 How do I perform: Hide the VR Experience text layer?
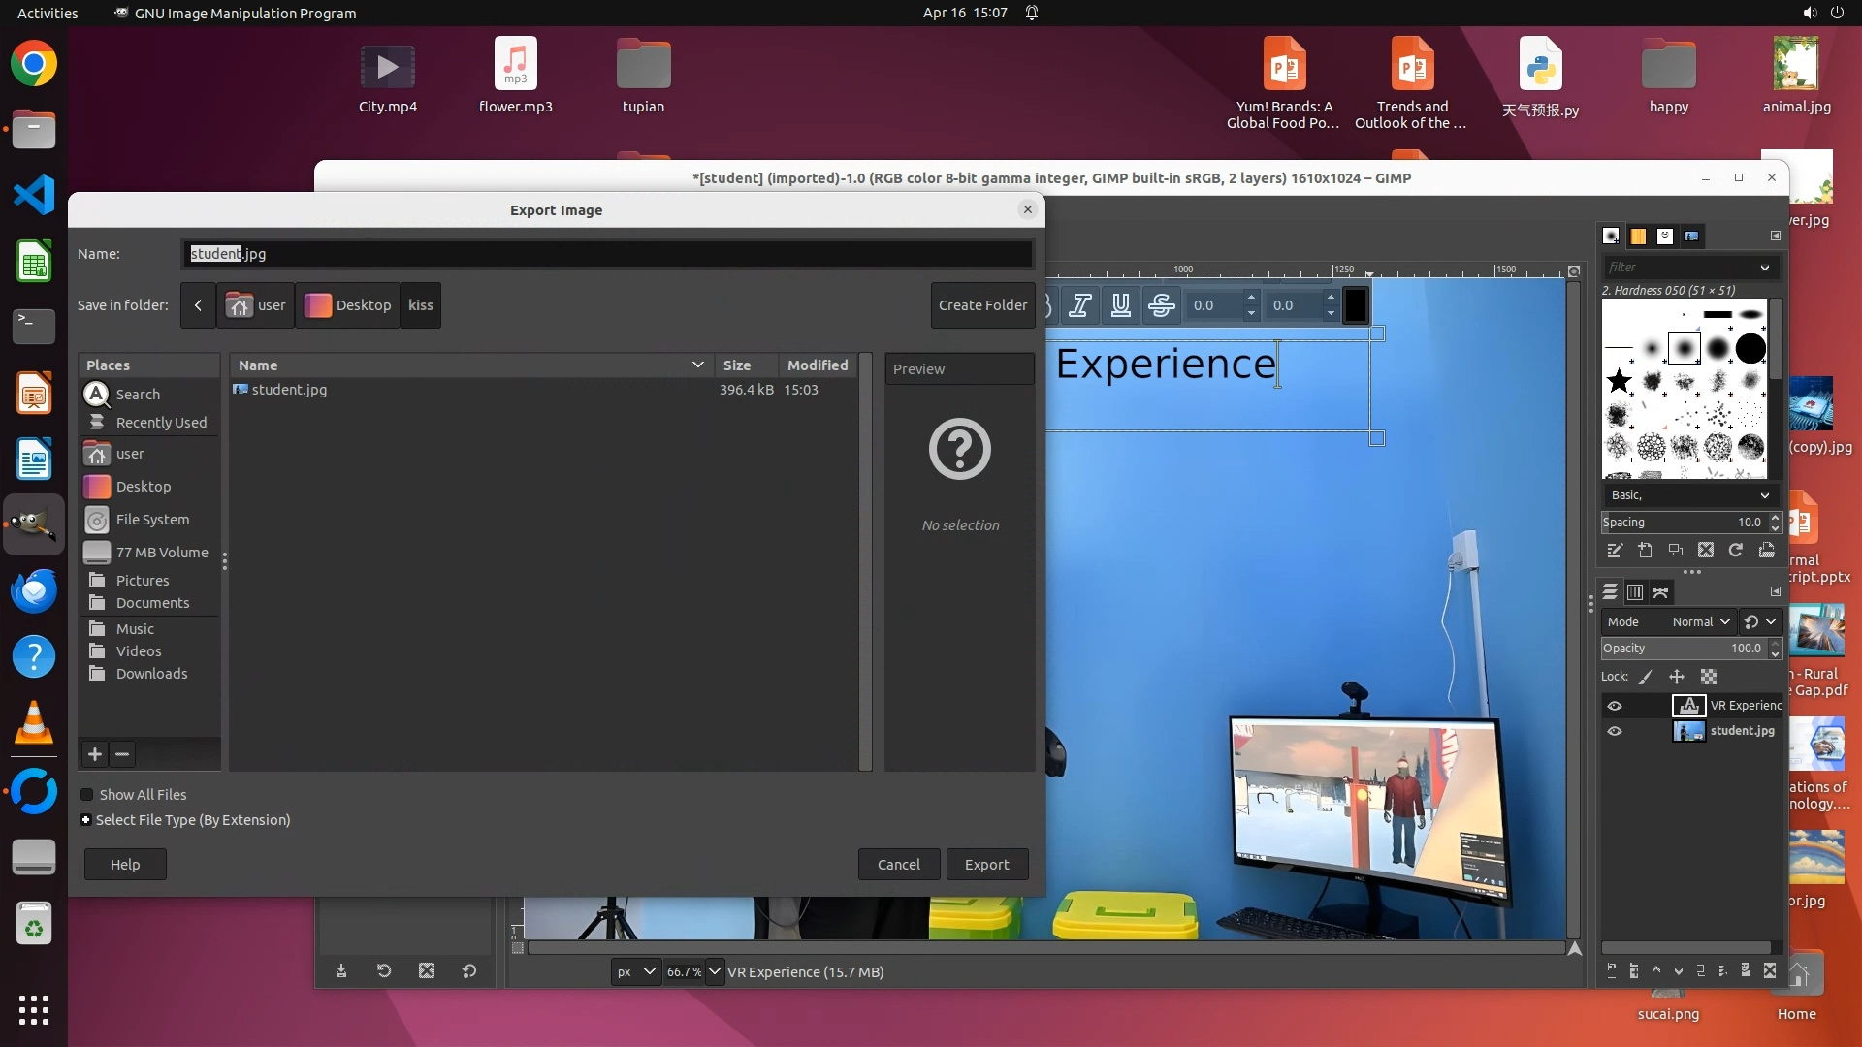click(x=1615, y=706)
